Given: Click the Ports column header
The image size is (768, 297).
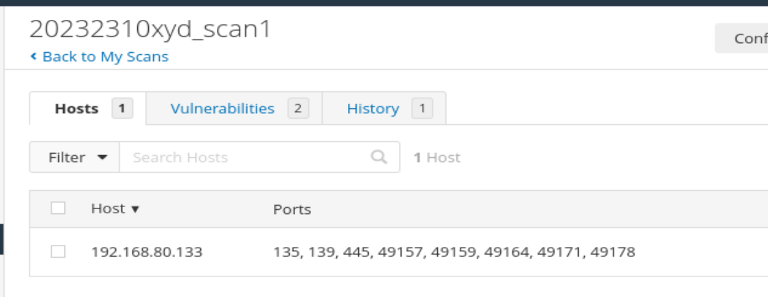Looking at the screenshot, I should click(292, 209).
